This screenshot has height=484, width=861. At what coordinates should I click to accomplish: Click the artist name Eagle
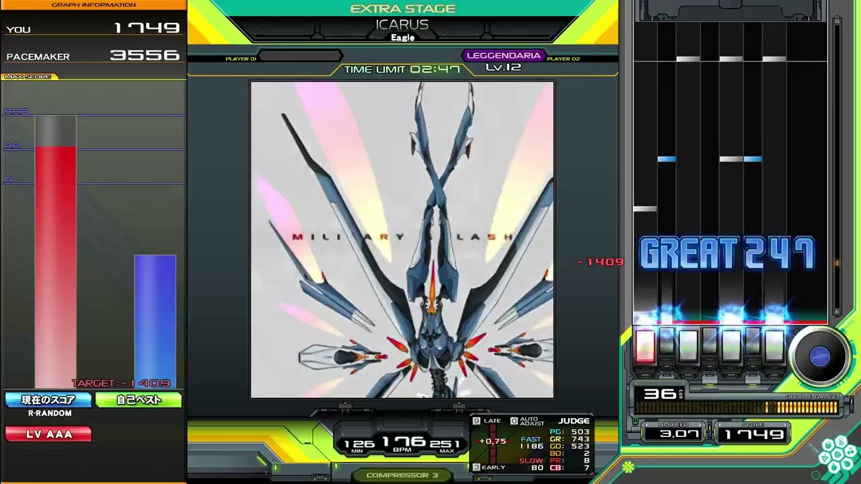[402, 38]
